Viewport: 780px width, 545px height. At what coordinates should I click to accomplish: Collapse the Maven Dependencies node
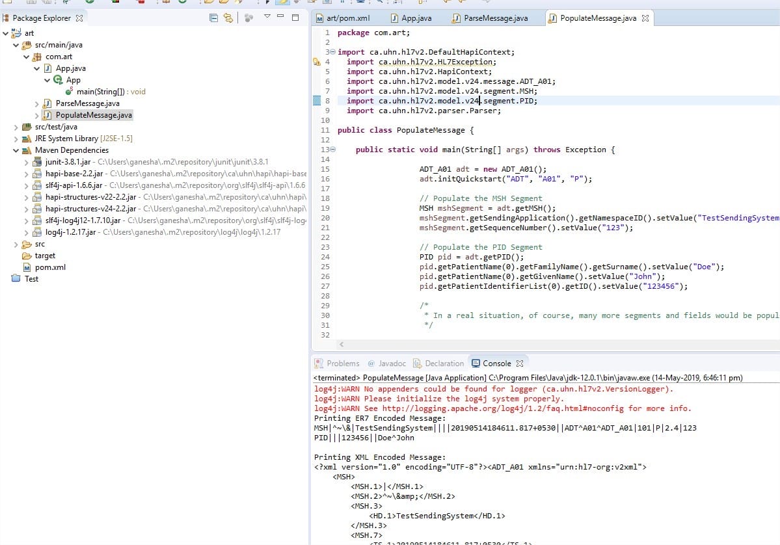click(x=16, y=150)
